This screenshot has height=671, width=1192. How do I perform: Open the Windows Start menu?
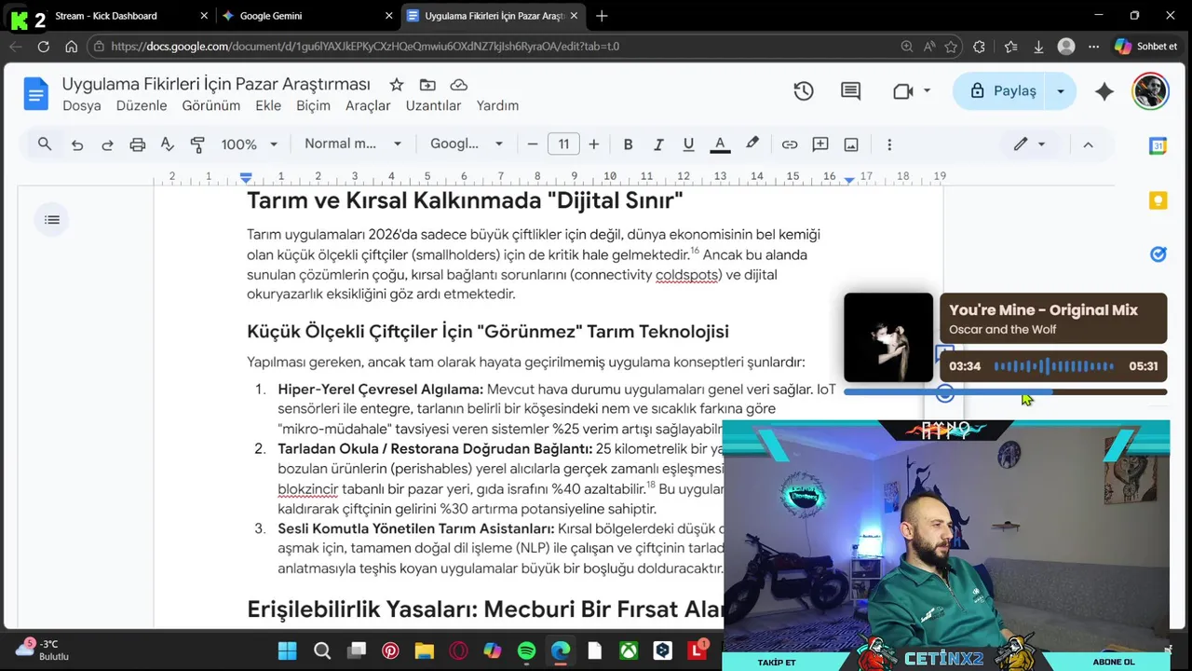(287, 650)
